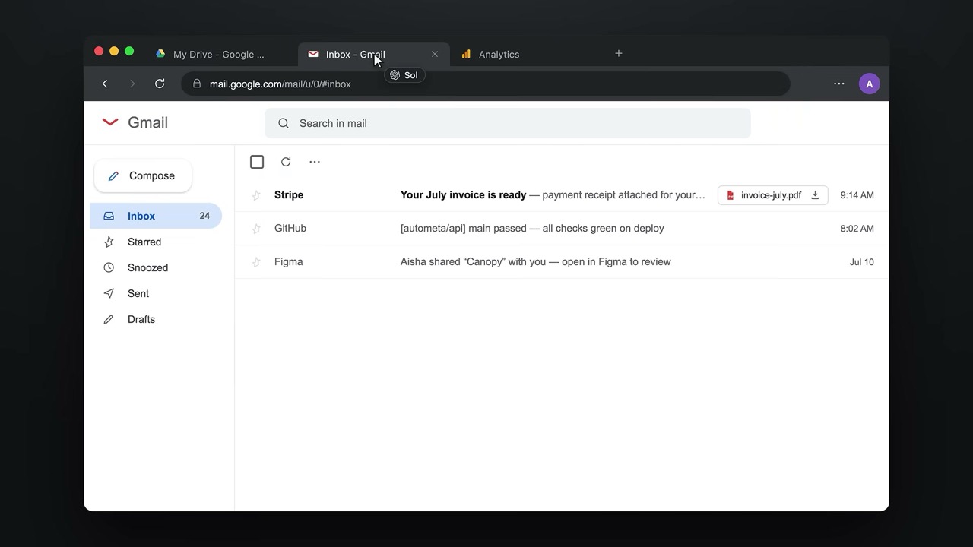Open the Sent folder

click(156, 293)
